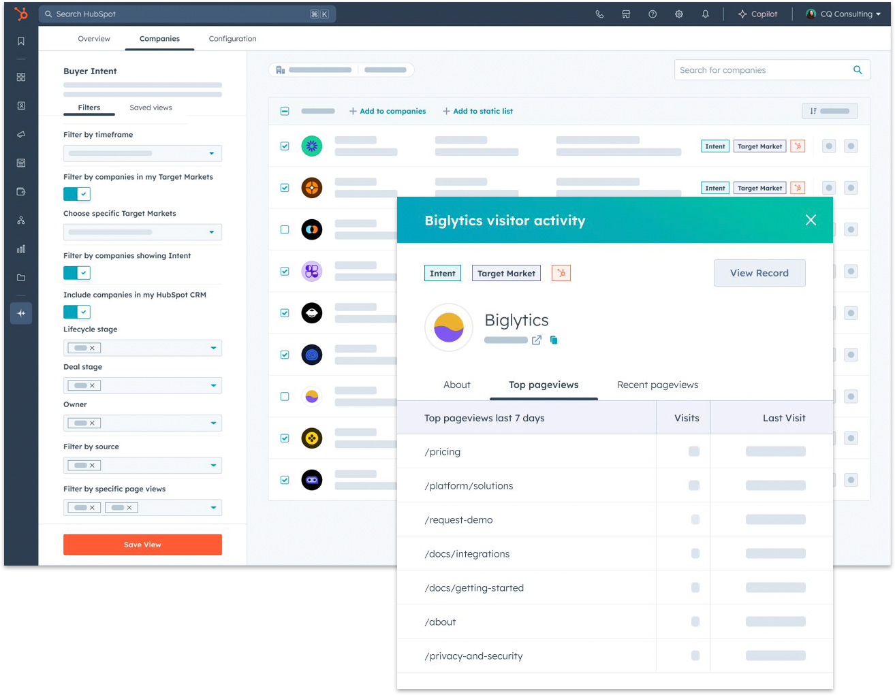Switch to the Companies tab
The width and height of the screenshot is (895, 695).
click(x=159, y=39)
